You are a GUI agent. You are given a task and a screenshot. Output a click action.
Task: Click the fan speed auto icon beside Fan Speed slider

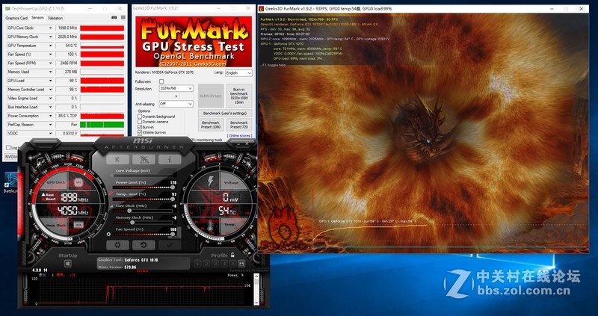(108, 235)
